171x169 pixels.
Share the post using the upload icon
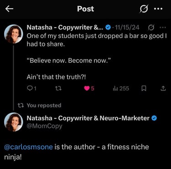(x=163, y=88)
